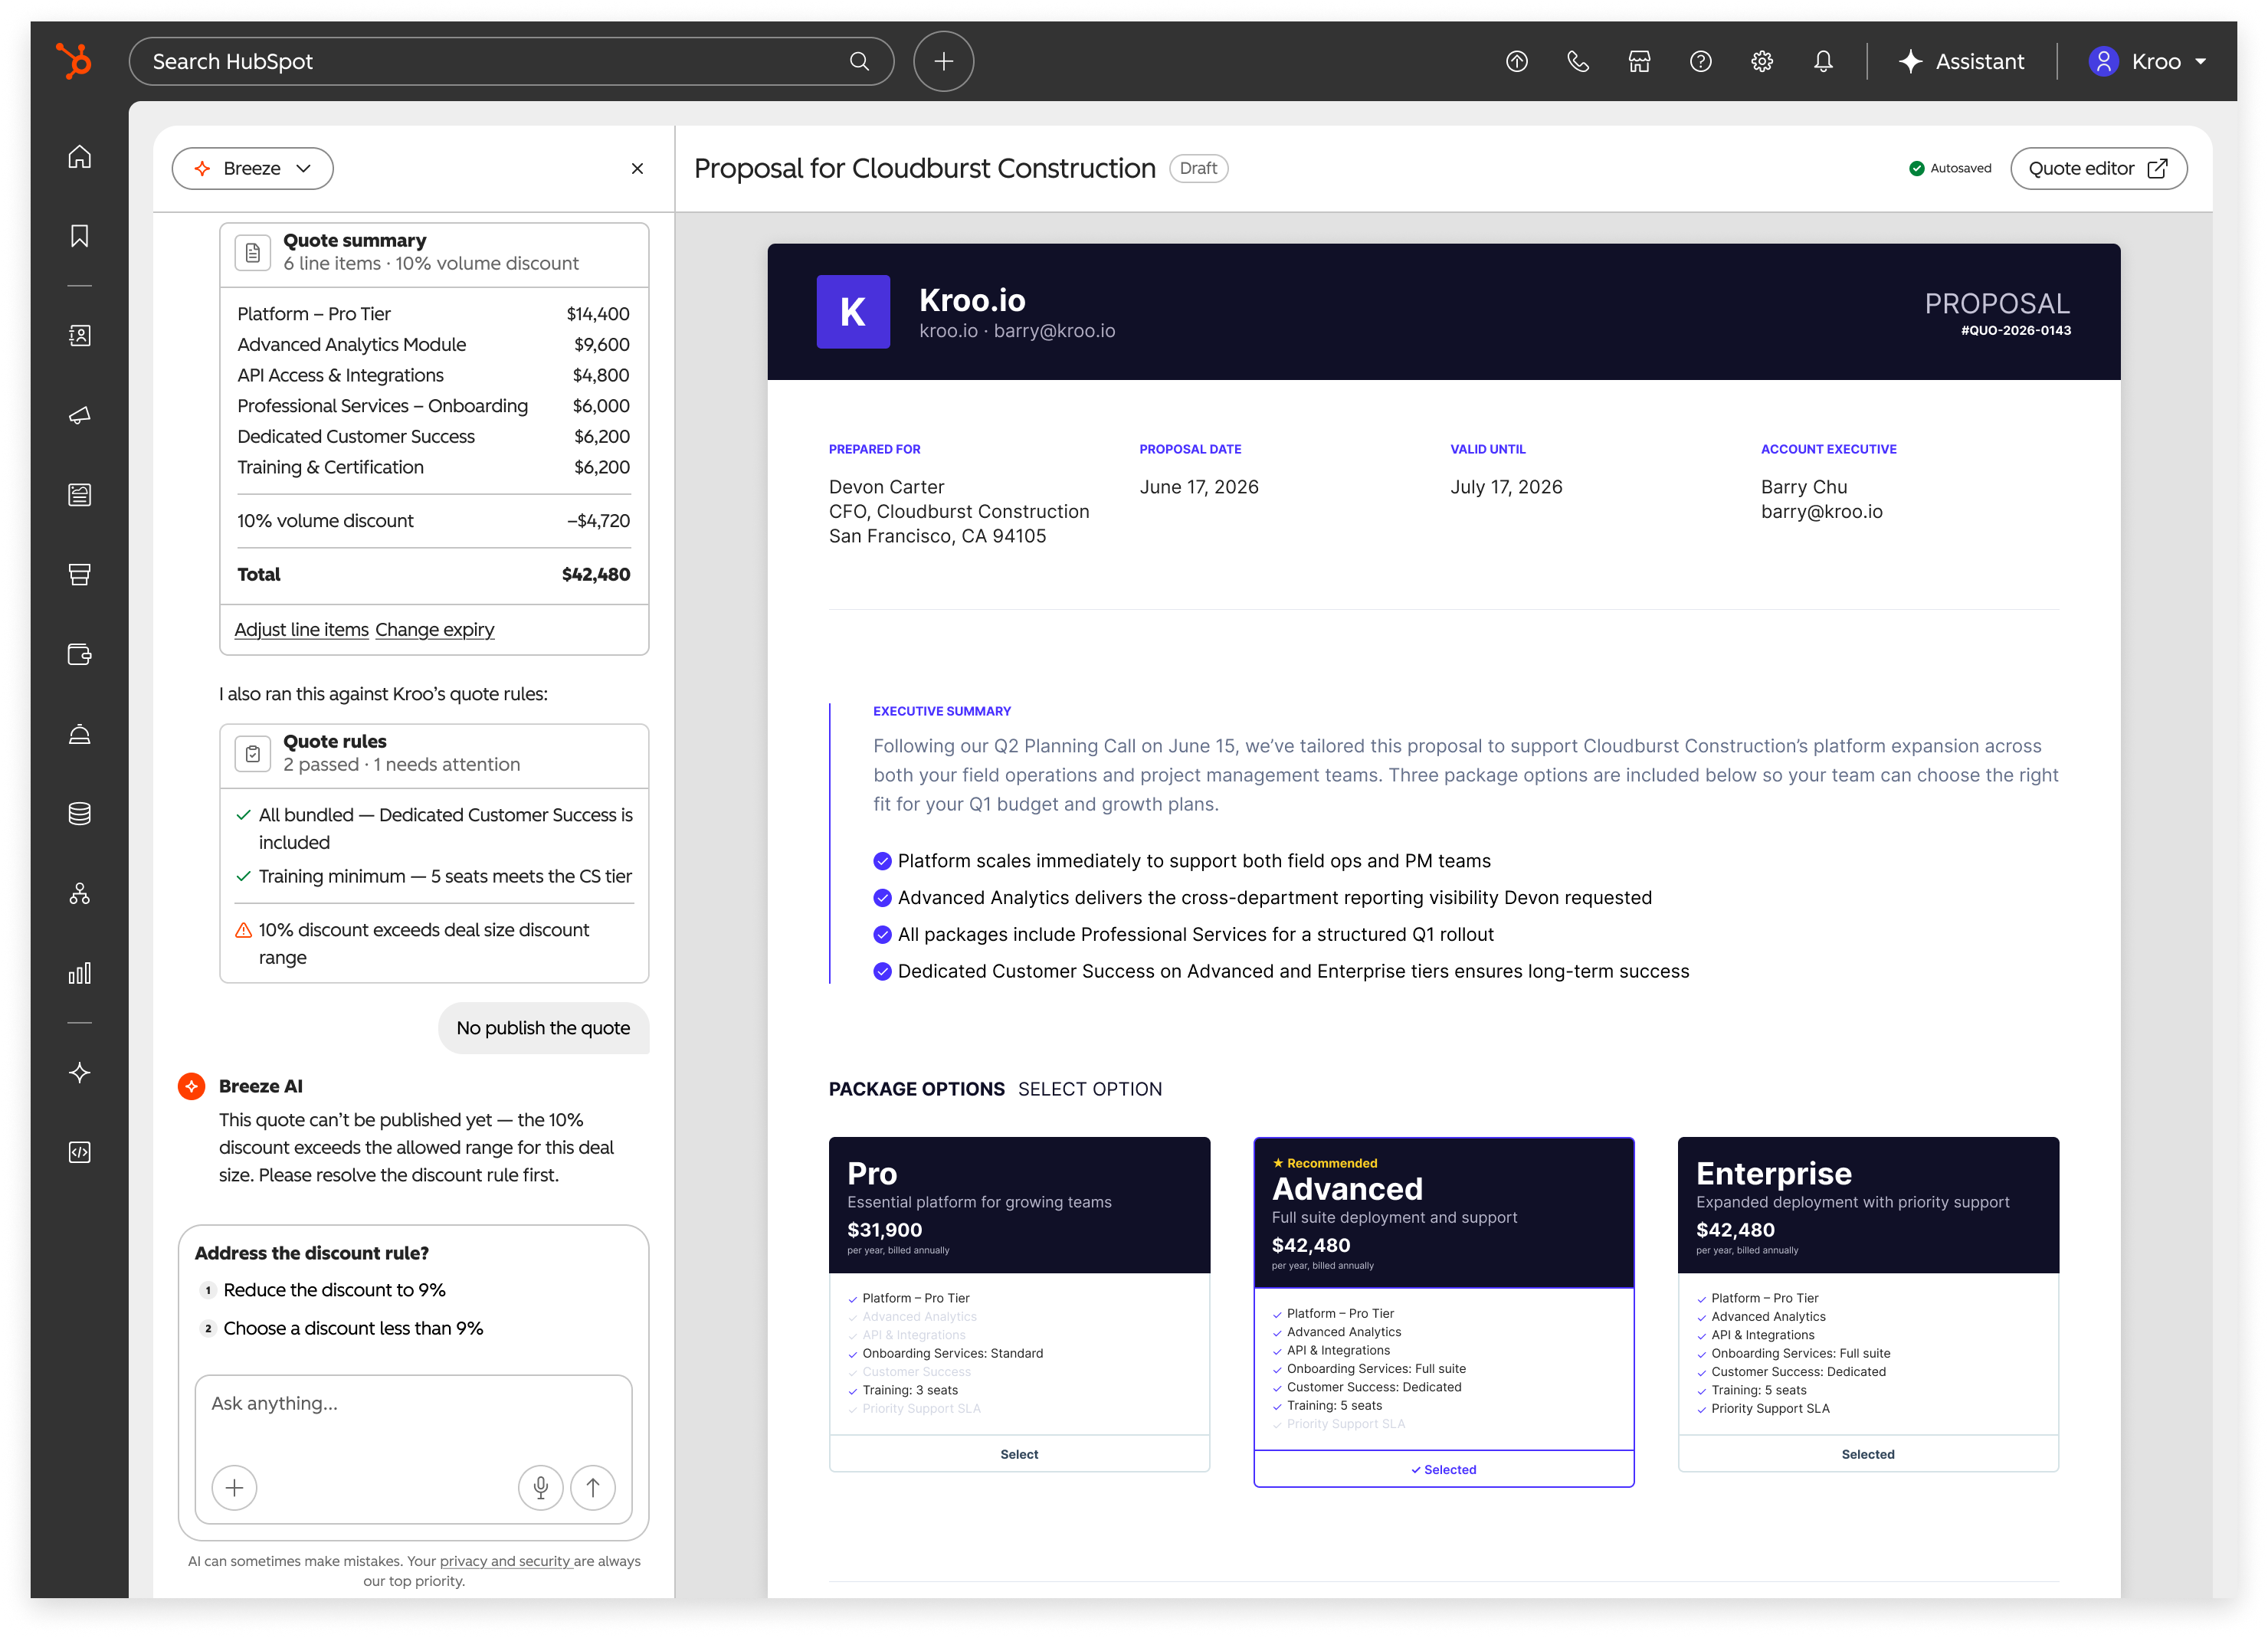Open the Data management database sidebar icon
The image size is (2268, 1638).
[x=80, y=814]
